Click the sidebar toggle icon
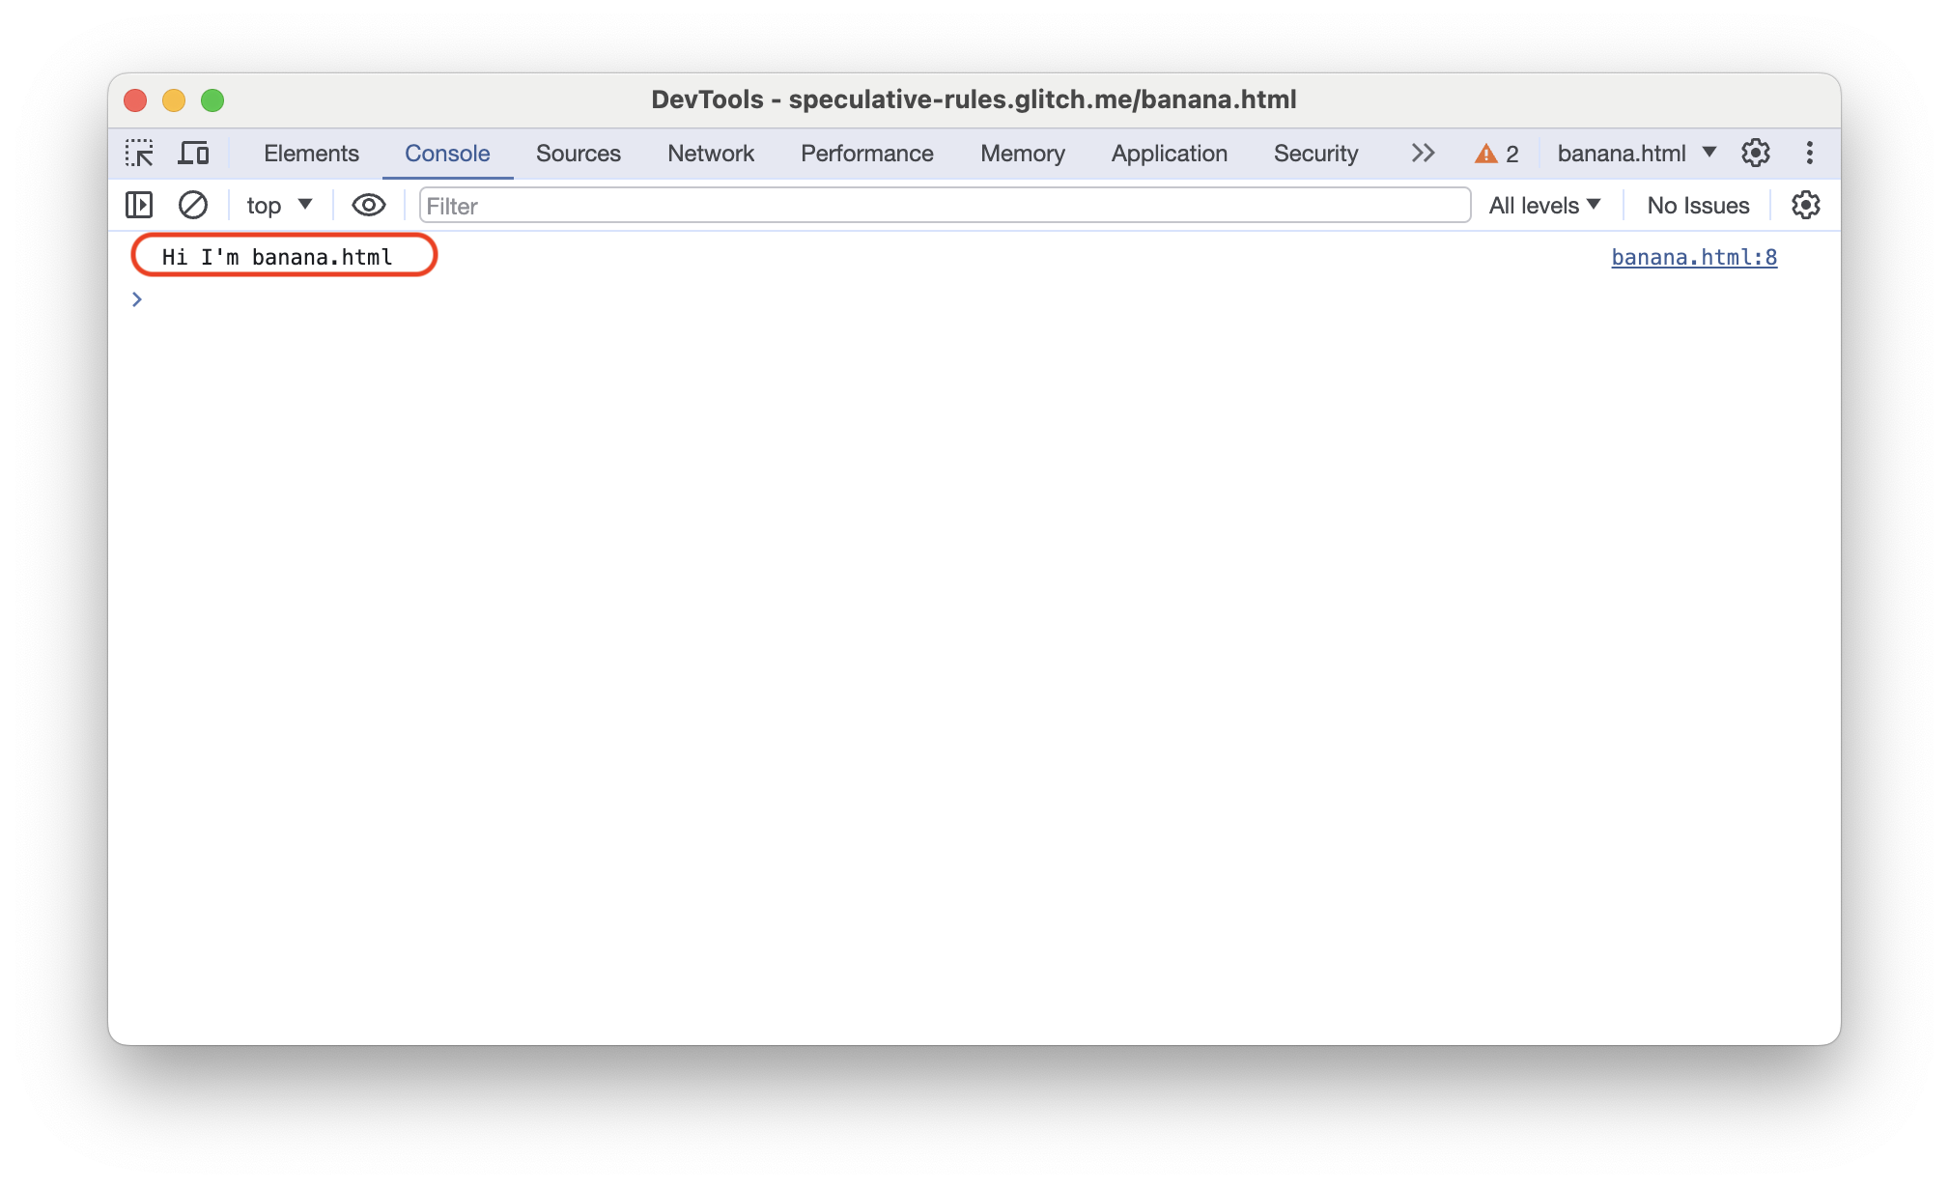This screenshot has height=1188, width=1949. pyautogui.click(x=138, y=205)
